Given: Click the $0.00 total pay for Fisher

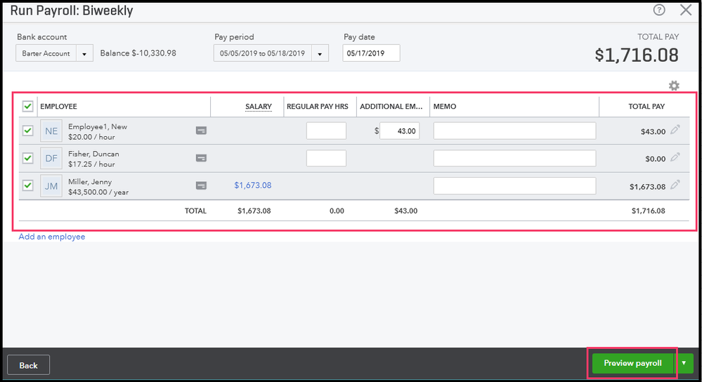Looking at the screenshot, I should pyautogui.click(x=656, y=159).
